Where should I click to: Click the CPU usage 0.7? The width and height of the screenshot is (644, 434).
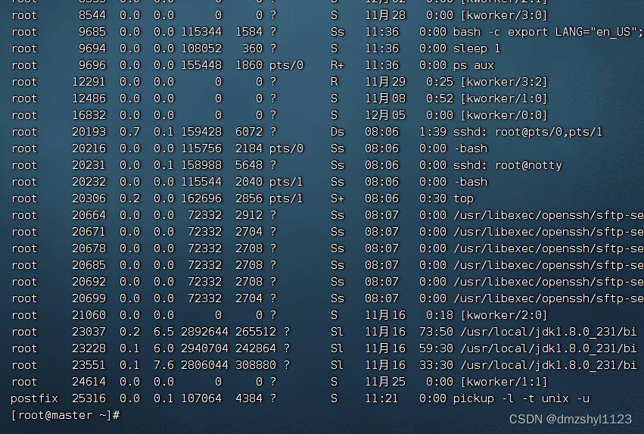pos(130,132)
